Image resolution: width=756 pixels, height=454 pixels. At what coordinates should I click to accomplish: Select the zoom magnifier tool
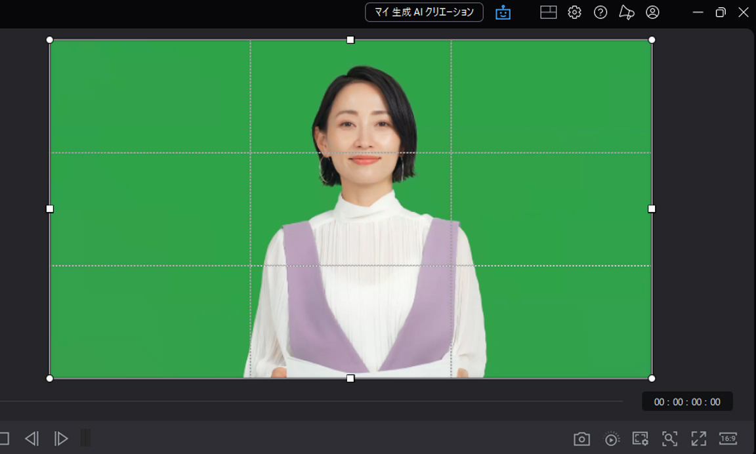[x=669, y=438]
